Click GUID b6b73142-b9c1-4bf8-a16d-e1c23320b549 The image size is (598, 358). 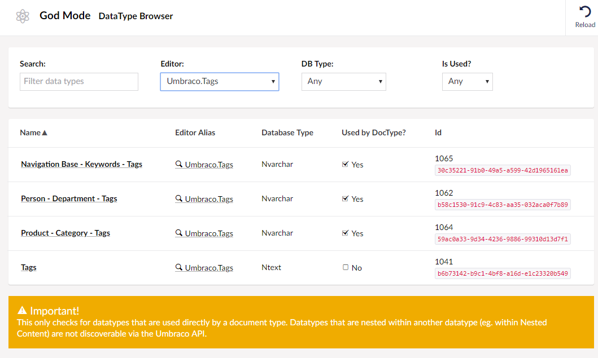coord(503,273)
